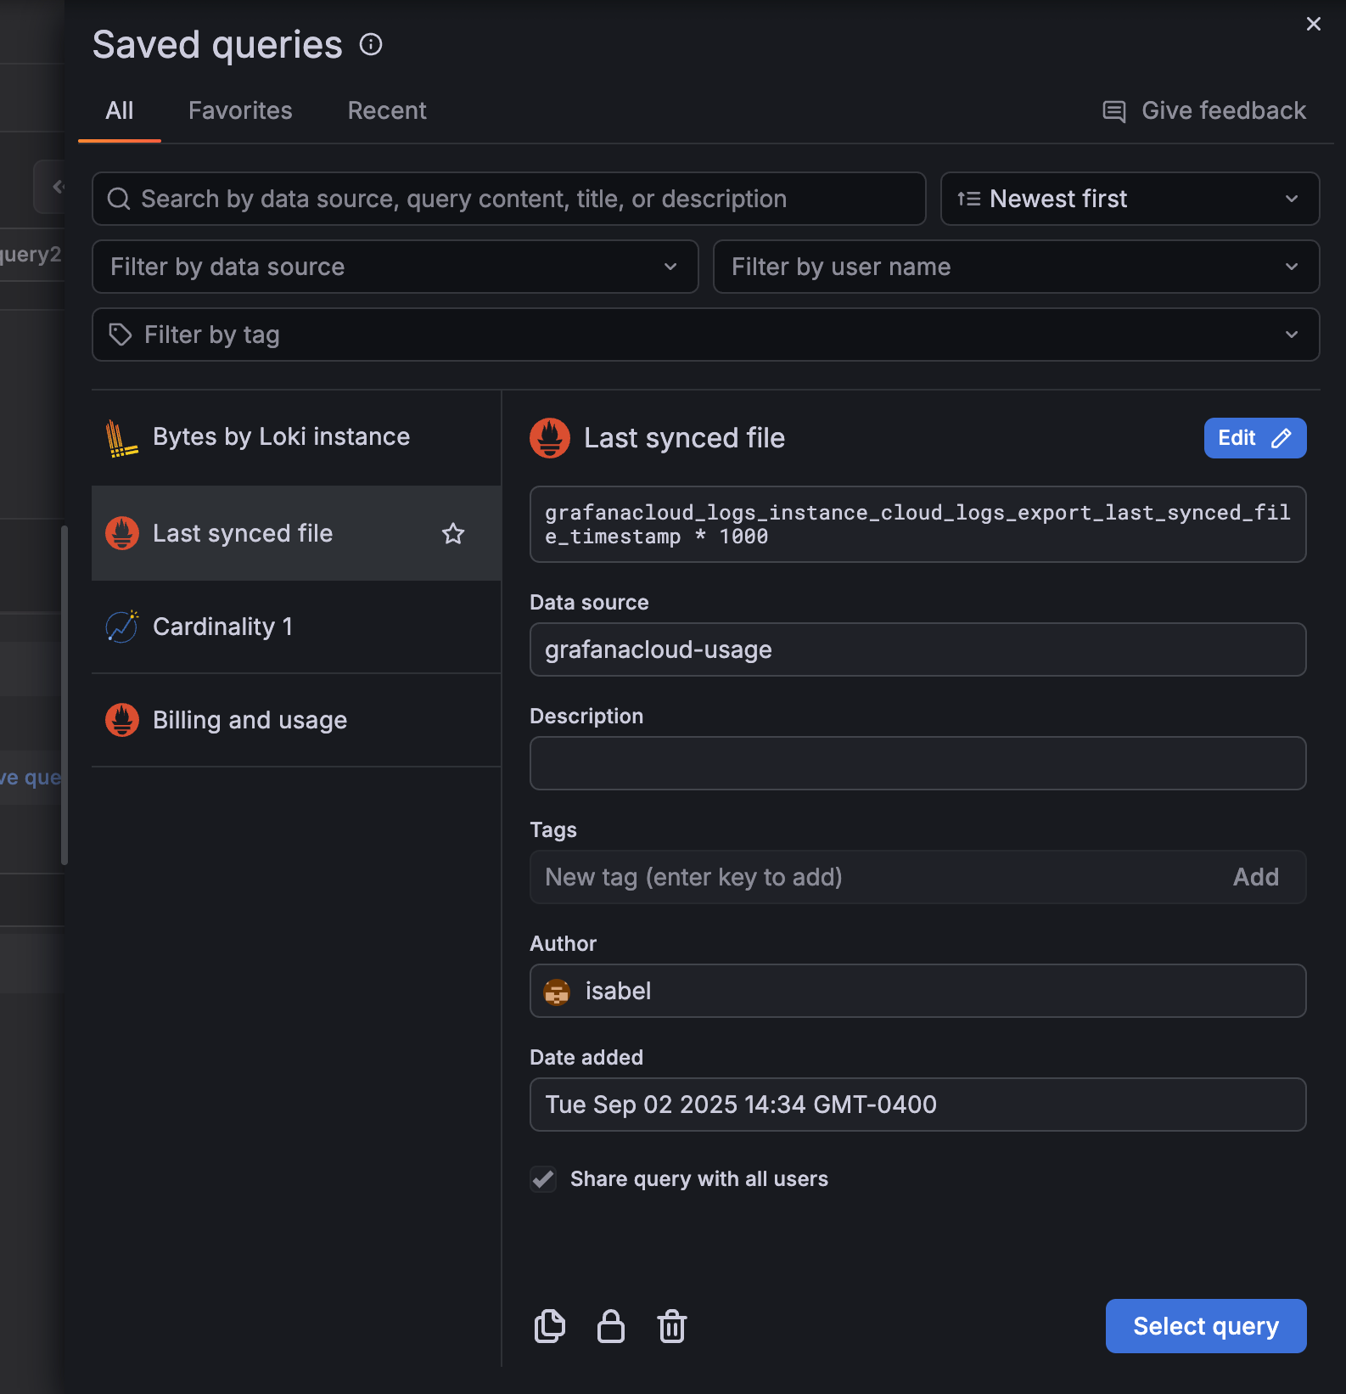Focus the saved queries search field
Viewport: 1346px width, 1394px height.
[509, 199]
